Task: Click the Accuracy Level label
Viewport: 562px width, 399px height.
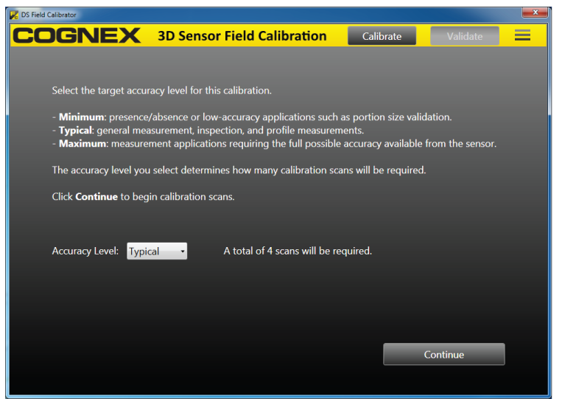Action: 85,251
